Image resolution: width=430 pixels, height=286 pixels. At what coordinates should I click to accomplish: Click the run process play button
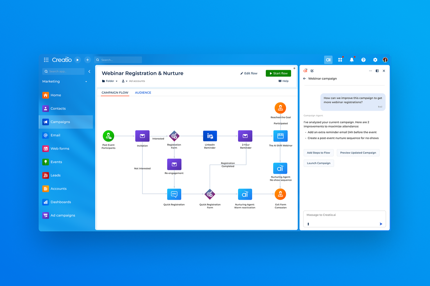click(x=78, y=60)
